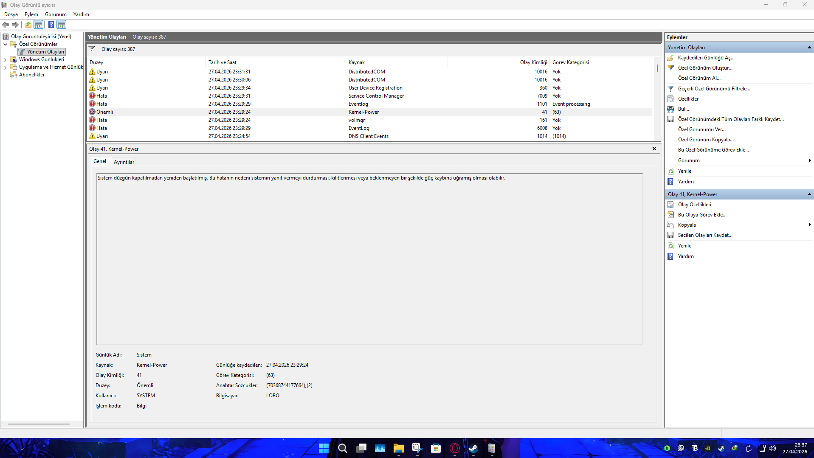Select the EventLog 6008 error row

point(369,128)
